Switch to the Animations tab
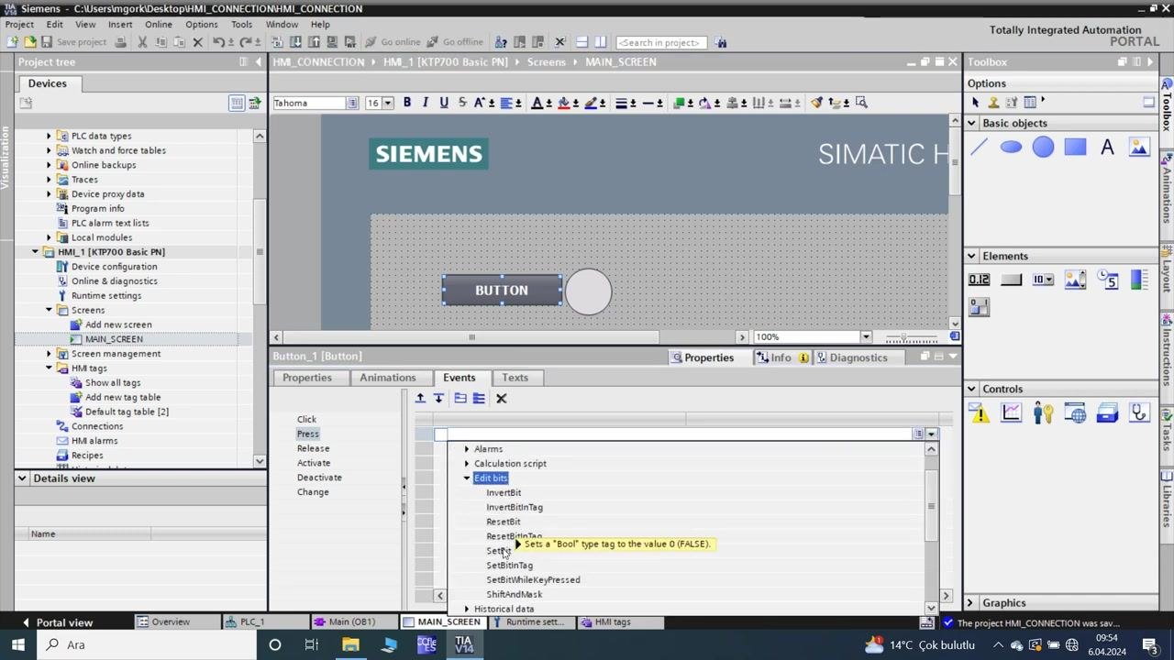This screenshot has width=1174, height=660. 387,378
